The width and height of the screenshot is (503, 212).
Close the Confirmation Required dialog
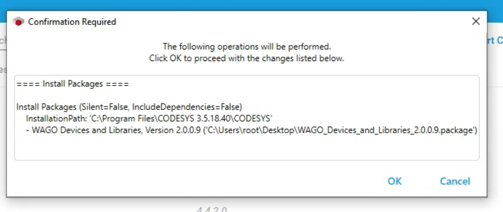click(476, 22)
